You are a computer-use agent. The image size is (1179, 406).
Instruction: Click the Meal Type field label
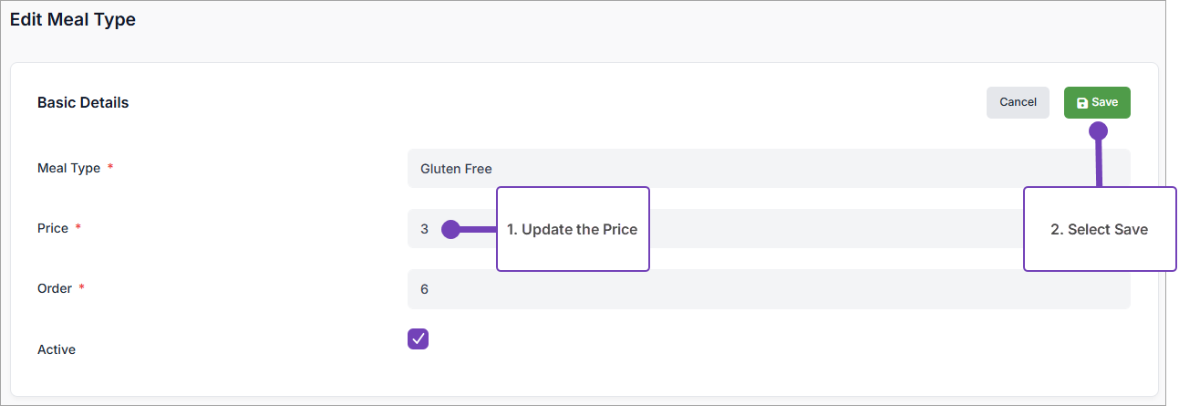click(68, 168)
